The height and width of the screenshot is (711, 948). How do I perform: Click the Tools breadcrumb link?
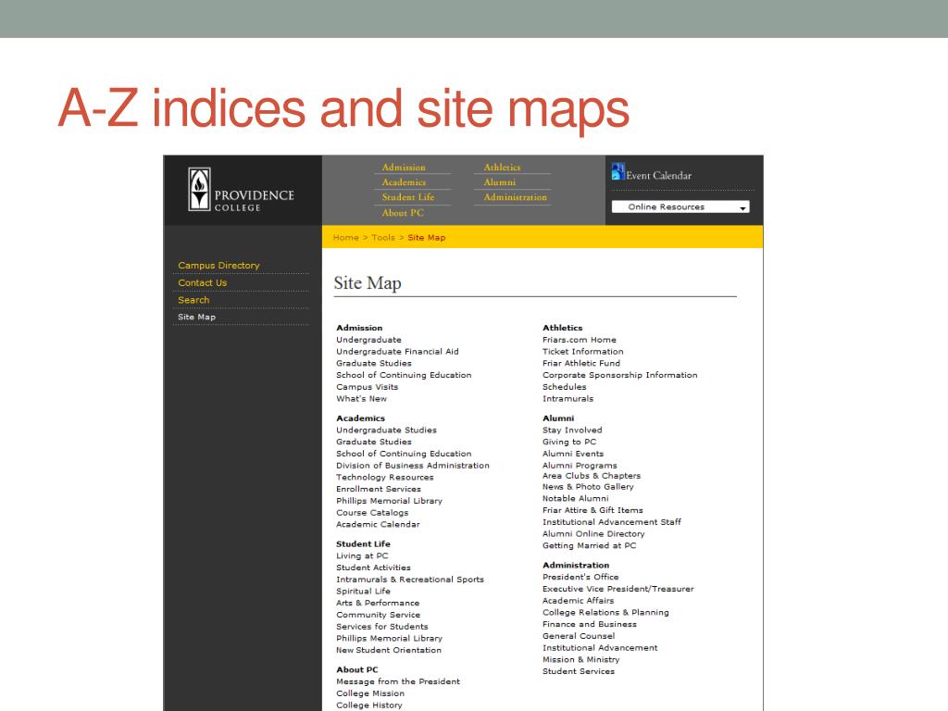point(382,238)
